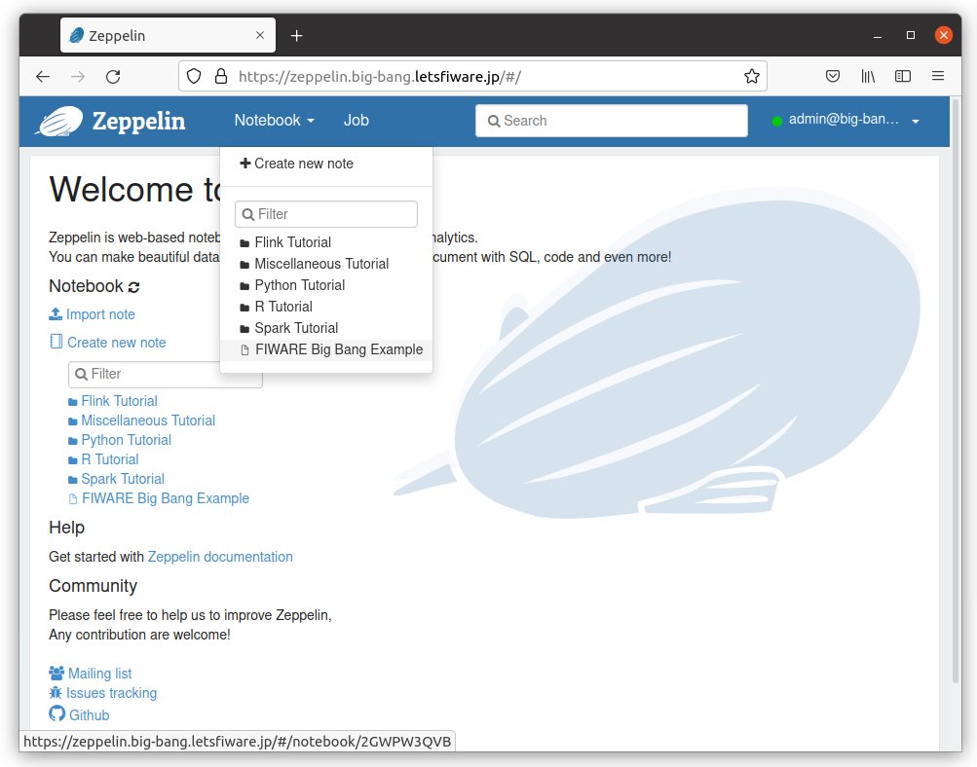Click the Zeppelin logo in the navbar
Viewport: 977px width, 767px height.
111,121
